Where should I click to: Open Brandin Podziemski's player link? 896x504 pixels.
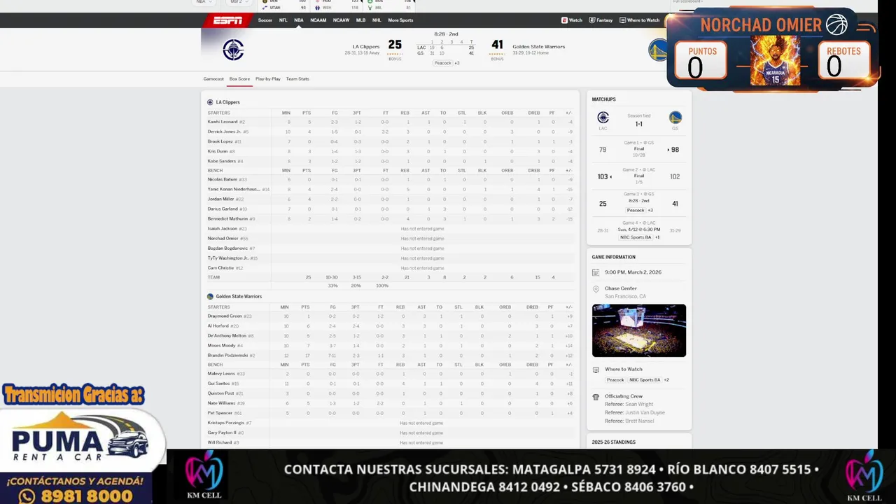[228, 356]
